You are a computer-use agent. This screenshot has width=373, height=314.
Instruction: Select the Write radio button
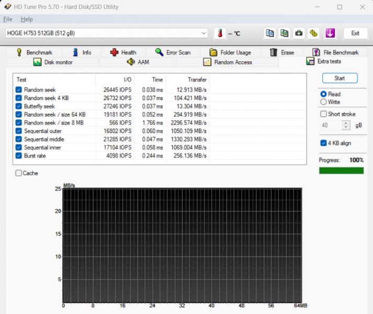(x=323, y=102)
